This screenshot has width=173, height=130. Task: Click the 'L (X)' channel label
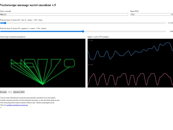tap(90, 40)
